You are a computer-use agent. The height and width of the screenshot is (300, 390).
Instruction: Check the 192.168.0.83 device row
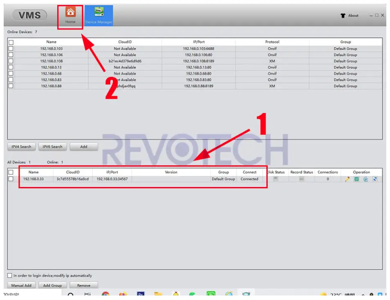11,79
